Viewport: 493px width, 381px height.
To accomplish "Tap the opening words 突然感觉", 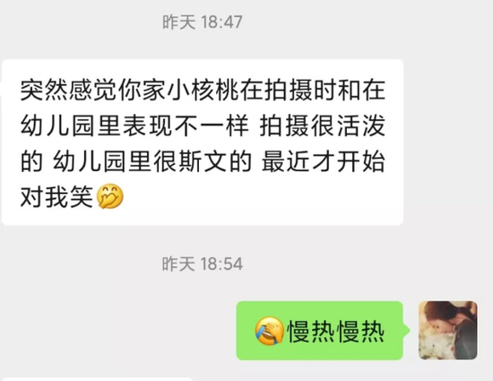I will [x=56, y=90].
